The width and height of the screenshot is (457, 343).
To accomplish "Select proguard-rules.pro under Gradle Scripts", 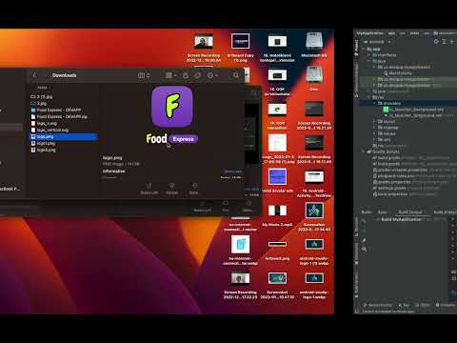I will click(x=393, y=176).
